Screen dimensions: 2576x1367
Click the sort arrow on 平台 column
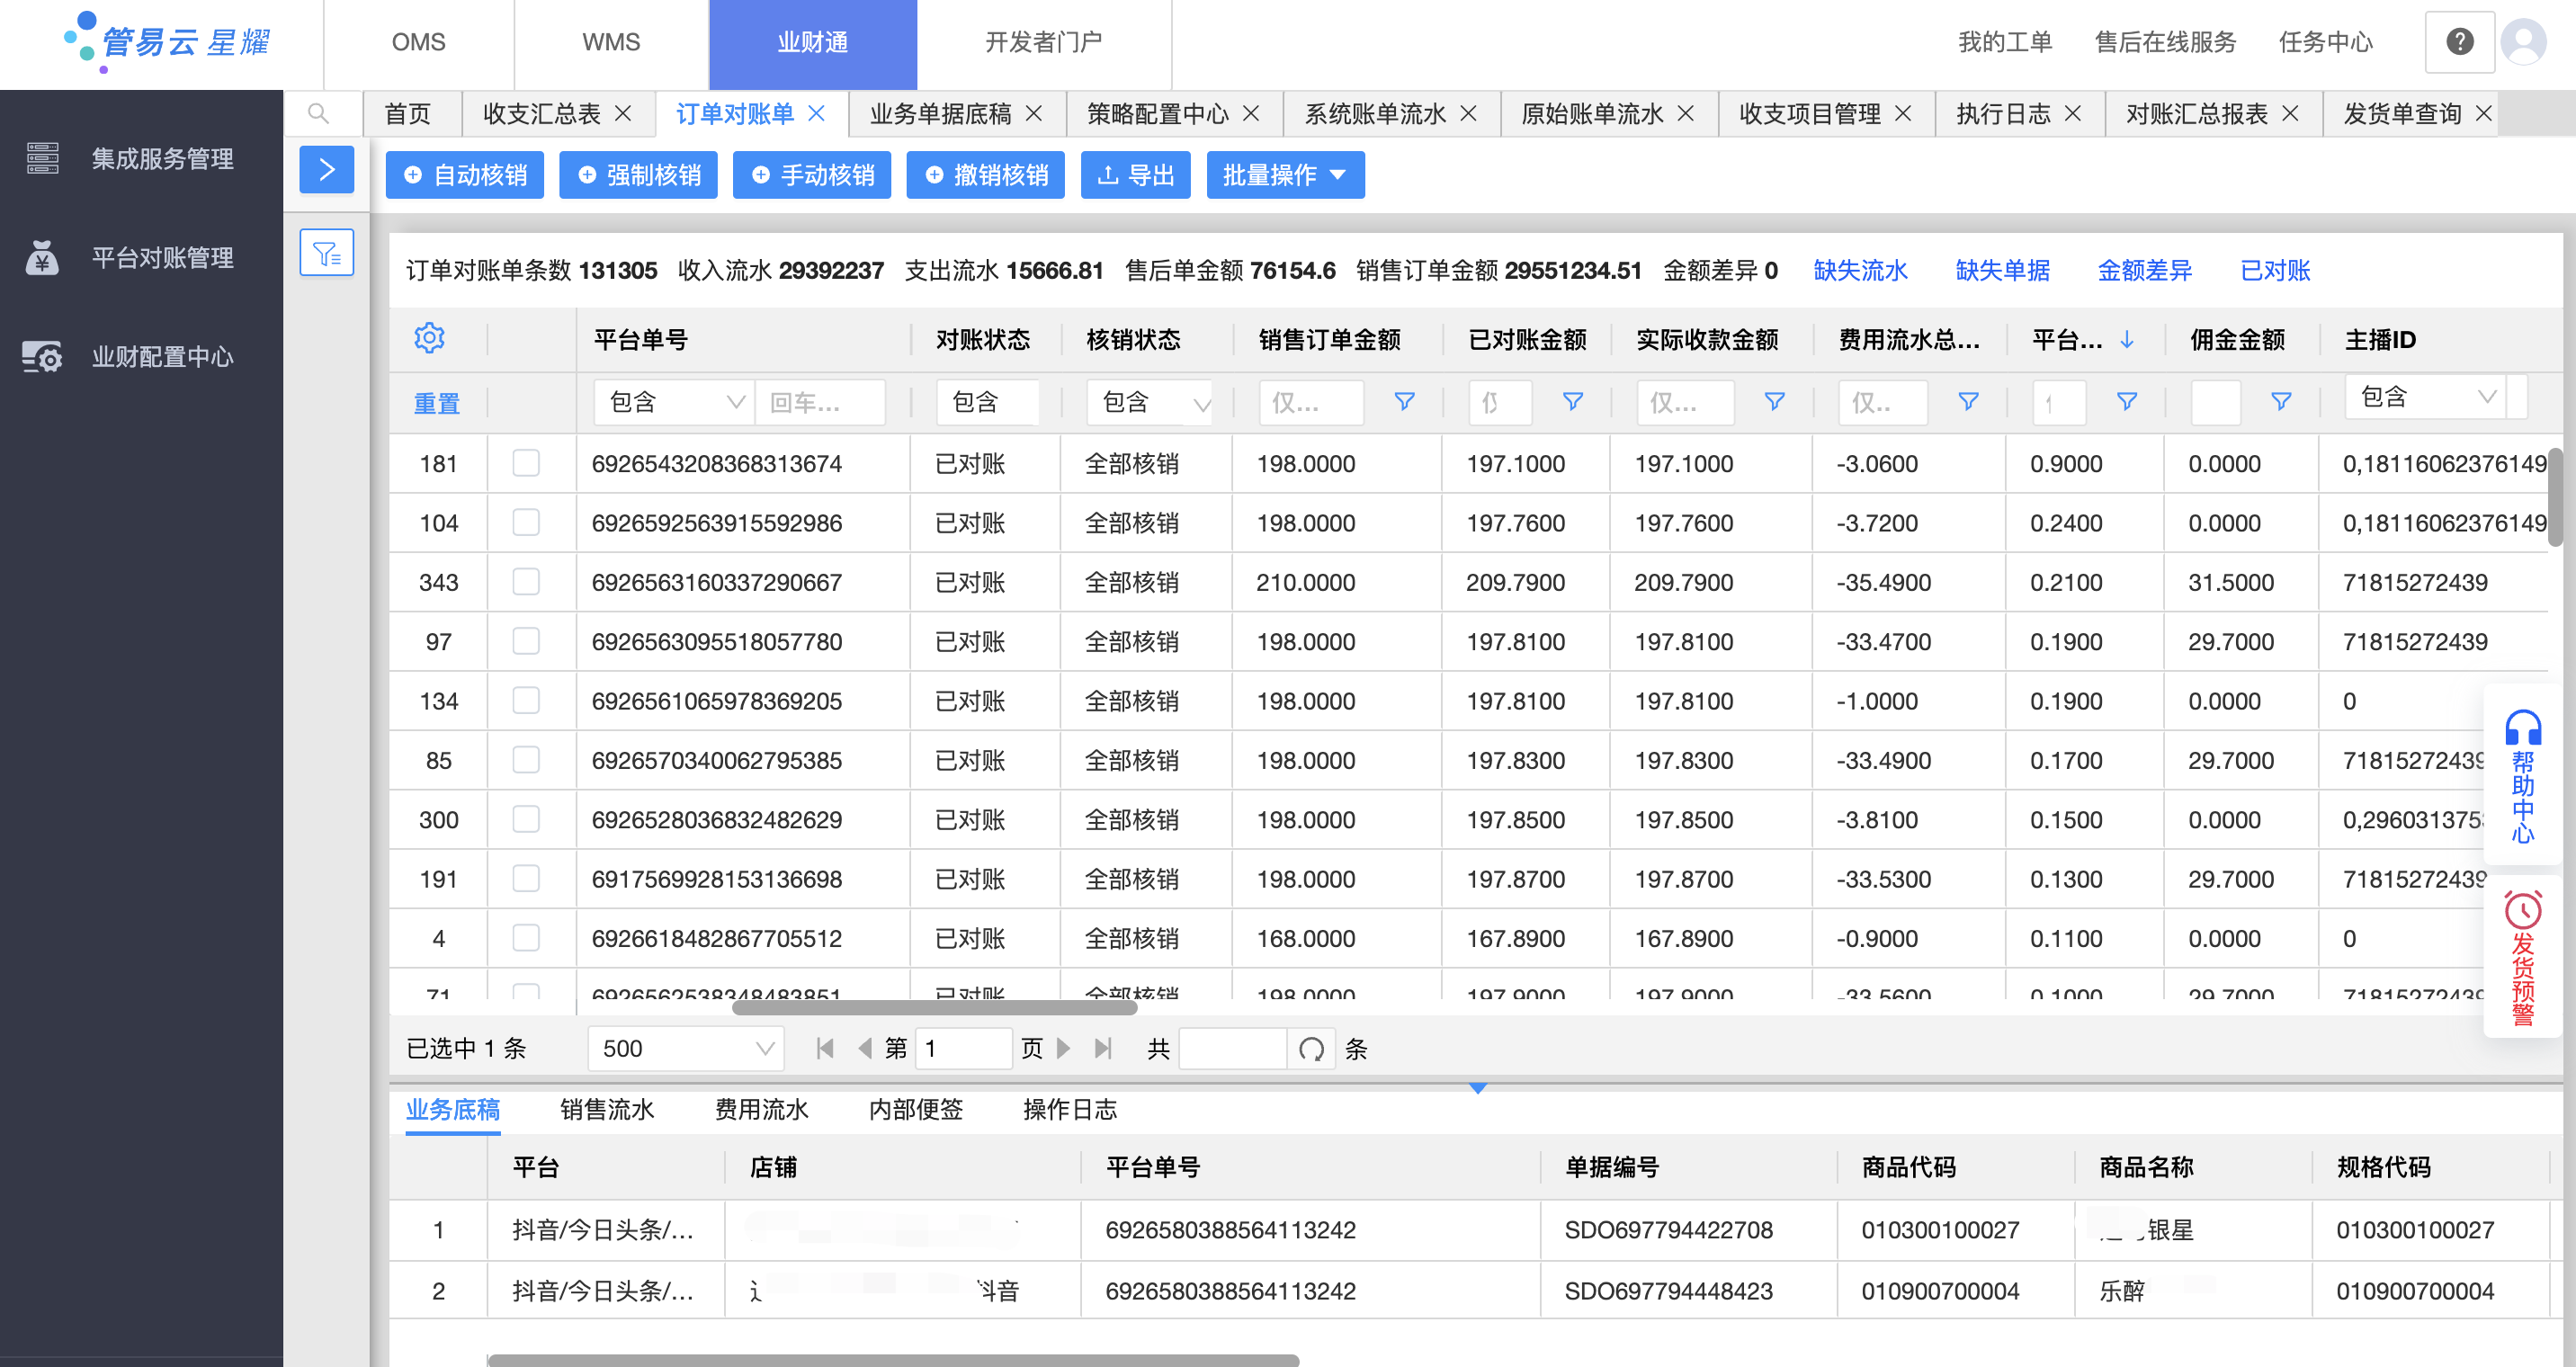(x=2127, y=340)
